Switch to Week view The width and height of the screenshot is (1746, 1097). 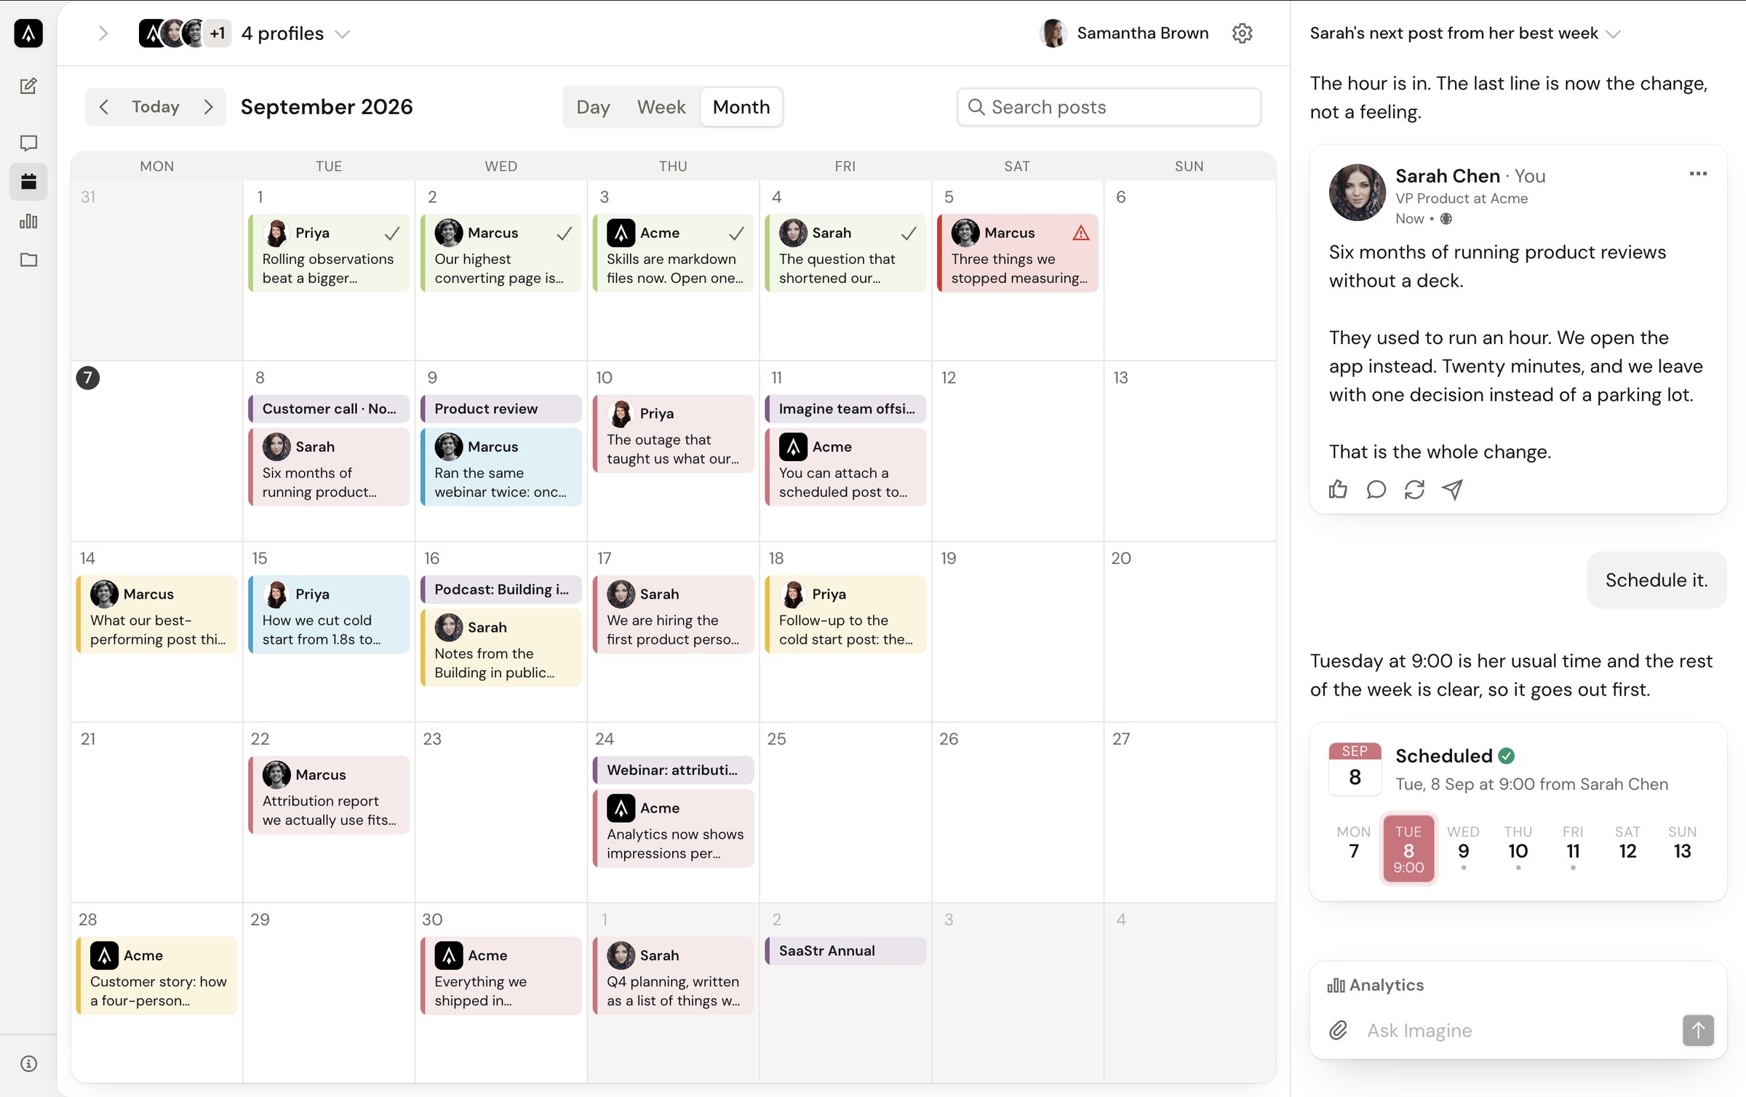point(661,107)
